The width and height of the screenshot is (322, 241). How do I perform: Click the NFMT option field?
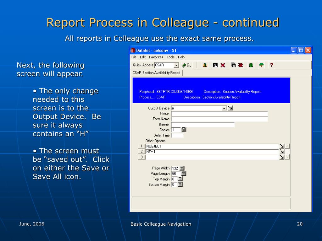(x=212, y=152)
